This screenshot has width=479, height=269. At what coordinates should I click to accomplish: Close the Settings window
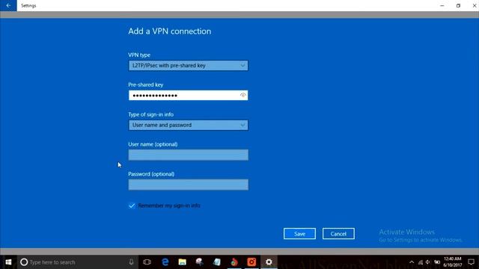[x=474, y=5]
